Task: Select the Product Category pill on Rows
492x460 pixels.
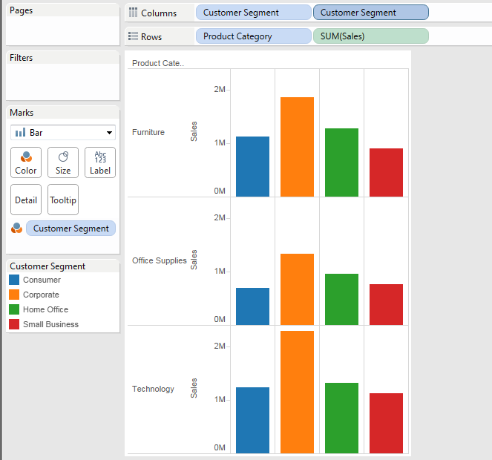Action: tap(254, 36)
